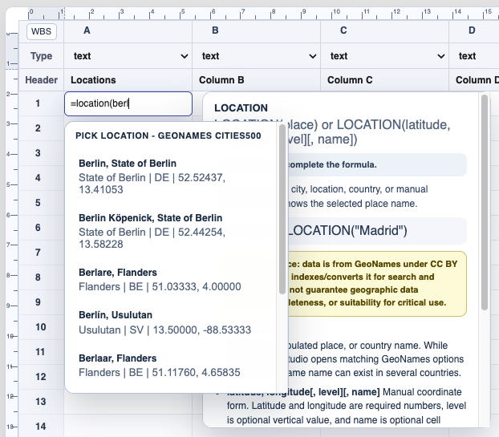Click the Locations header cell
499x437 pixels.
(x=128, y=80)
